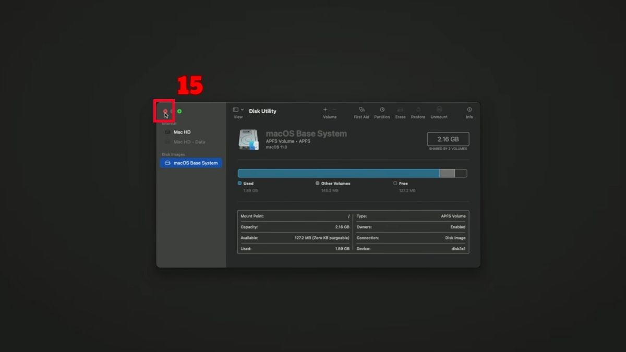Screen dimensions: 626x352
Task: Click the Used legend label
Action: tap(248, 184)
